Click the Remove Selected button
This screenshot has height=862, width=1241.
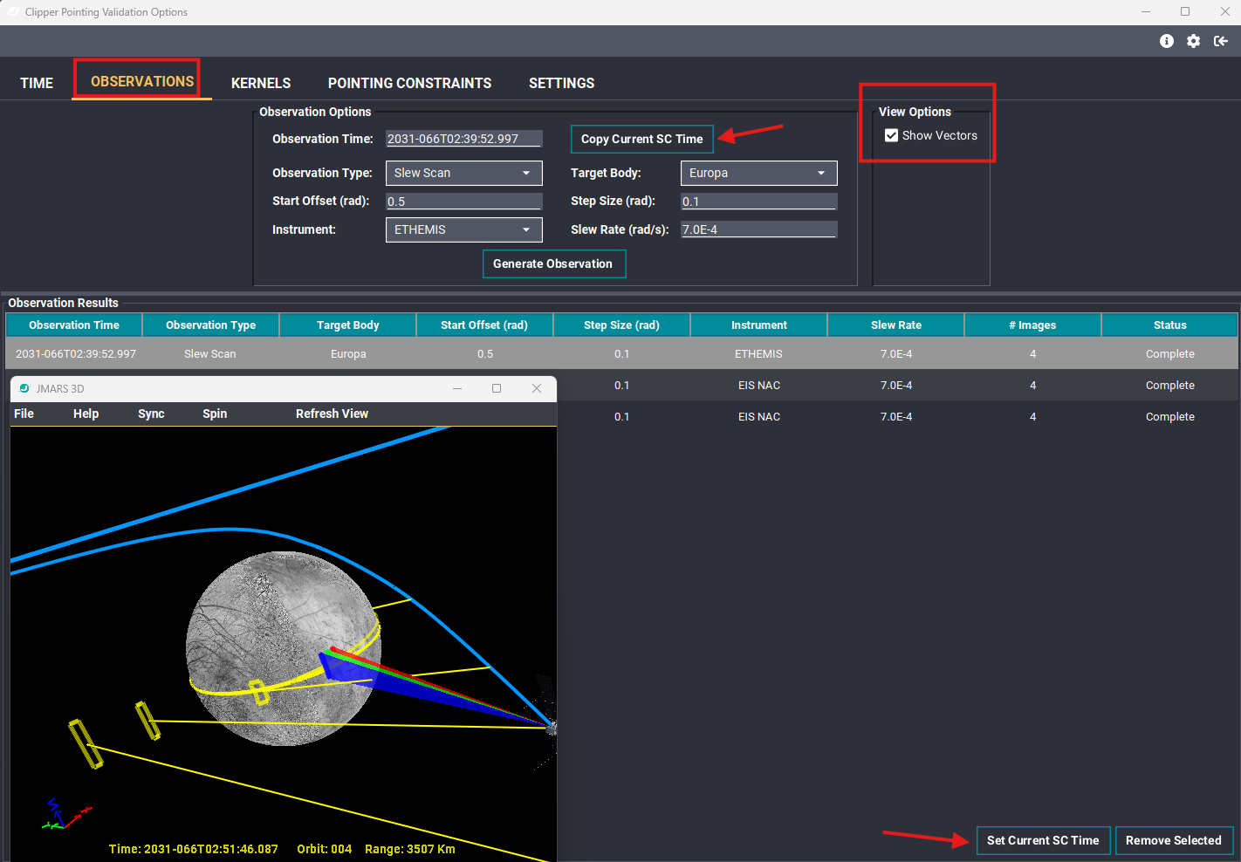tap(1174, 840)
